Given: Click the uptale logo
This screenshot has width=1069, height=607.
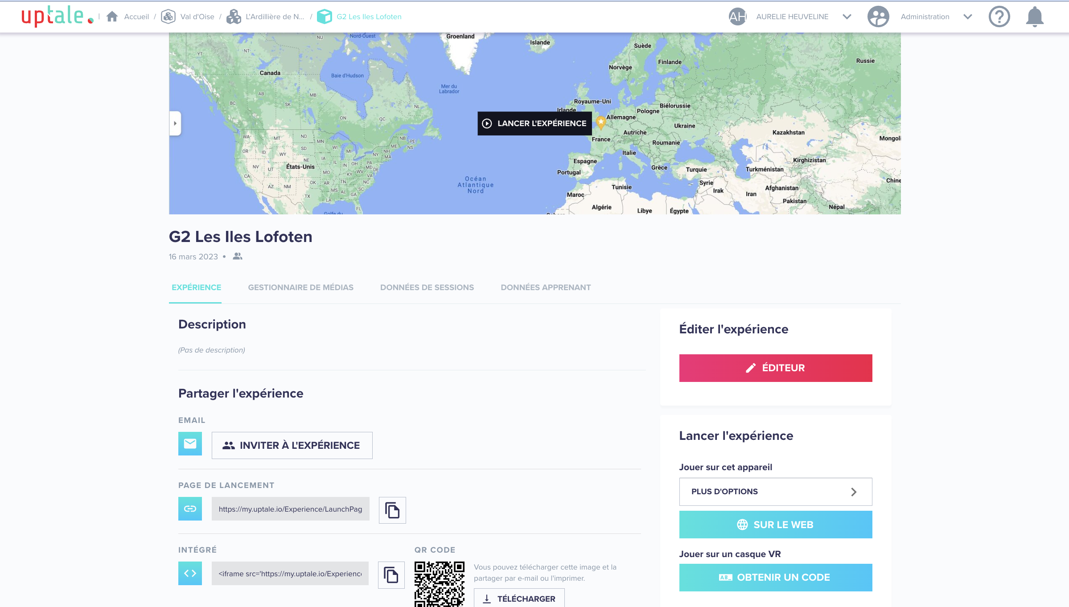Looking at the screenshot, I should pos(57,16).
